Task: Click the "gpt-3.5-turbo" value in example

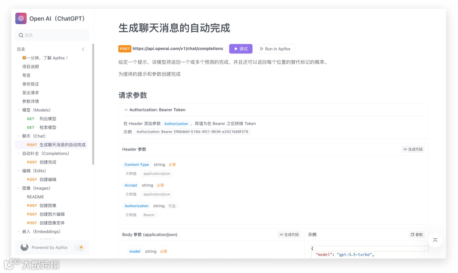Action: pyautogui.click(x=354, y=255)
